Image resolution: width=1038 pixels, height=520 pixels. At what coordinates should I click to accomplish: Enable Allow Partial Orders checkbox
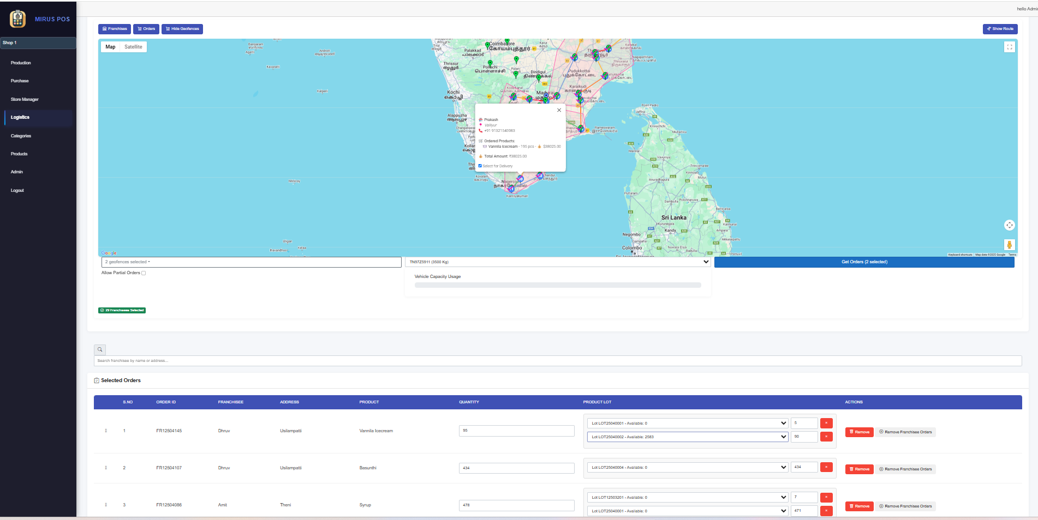point(144,273)
